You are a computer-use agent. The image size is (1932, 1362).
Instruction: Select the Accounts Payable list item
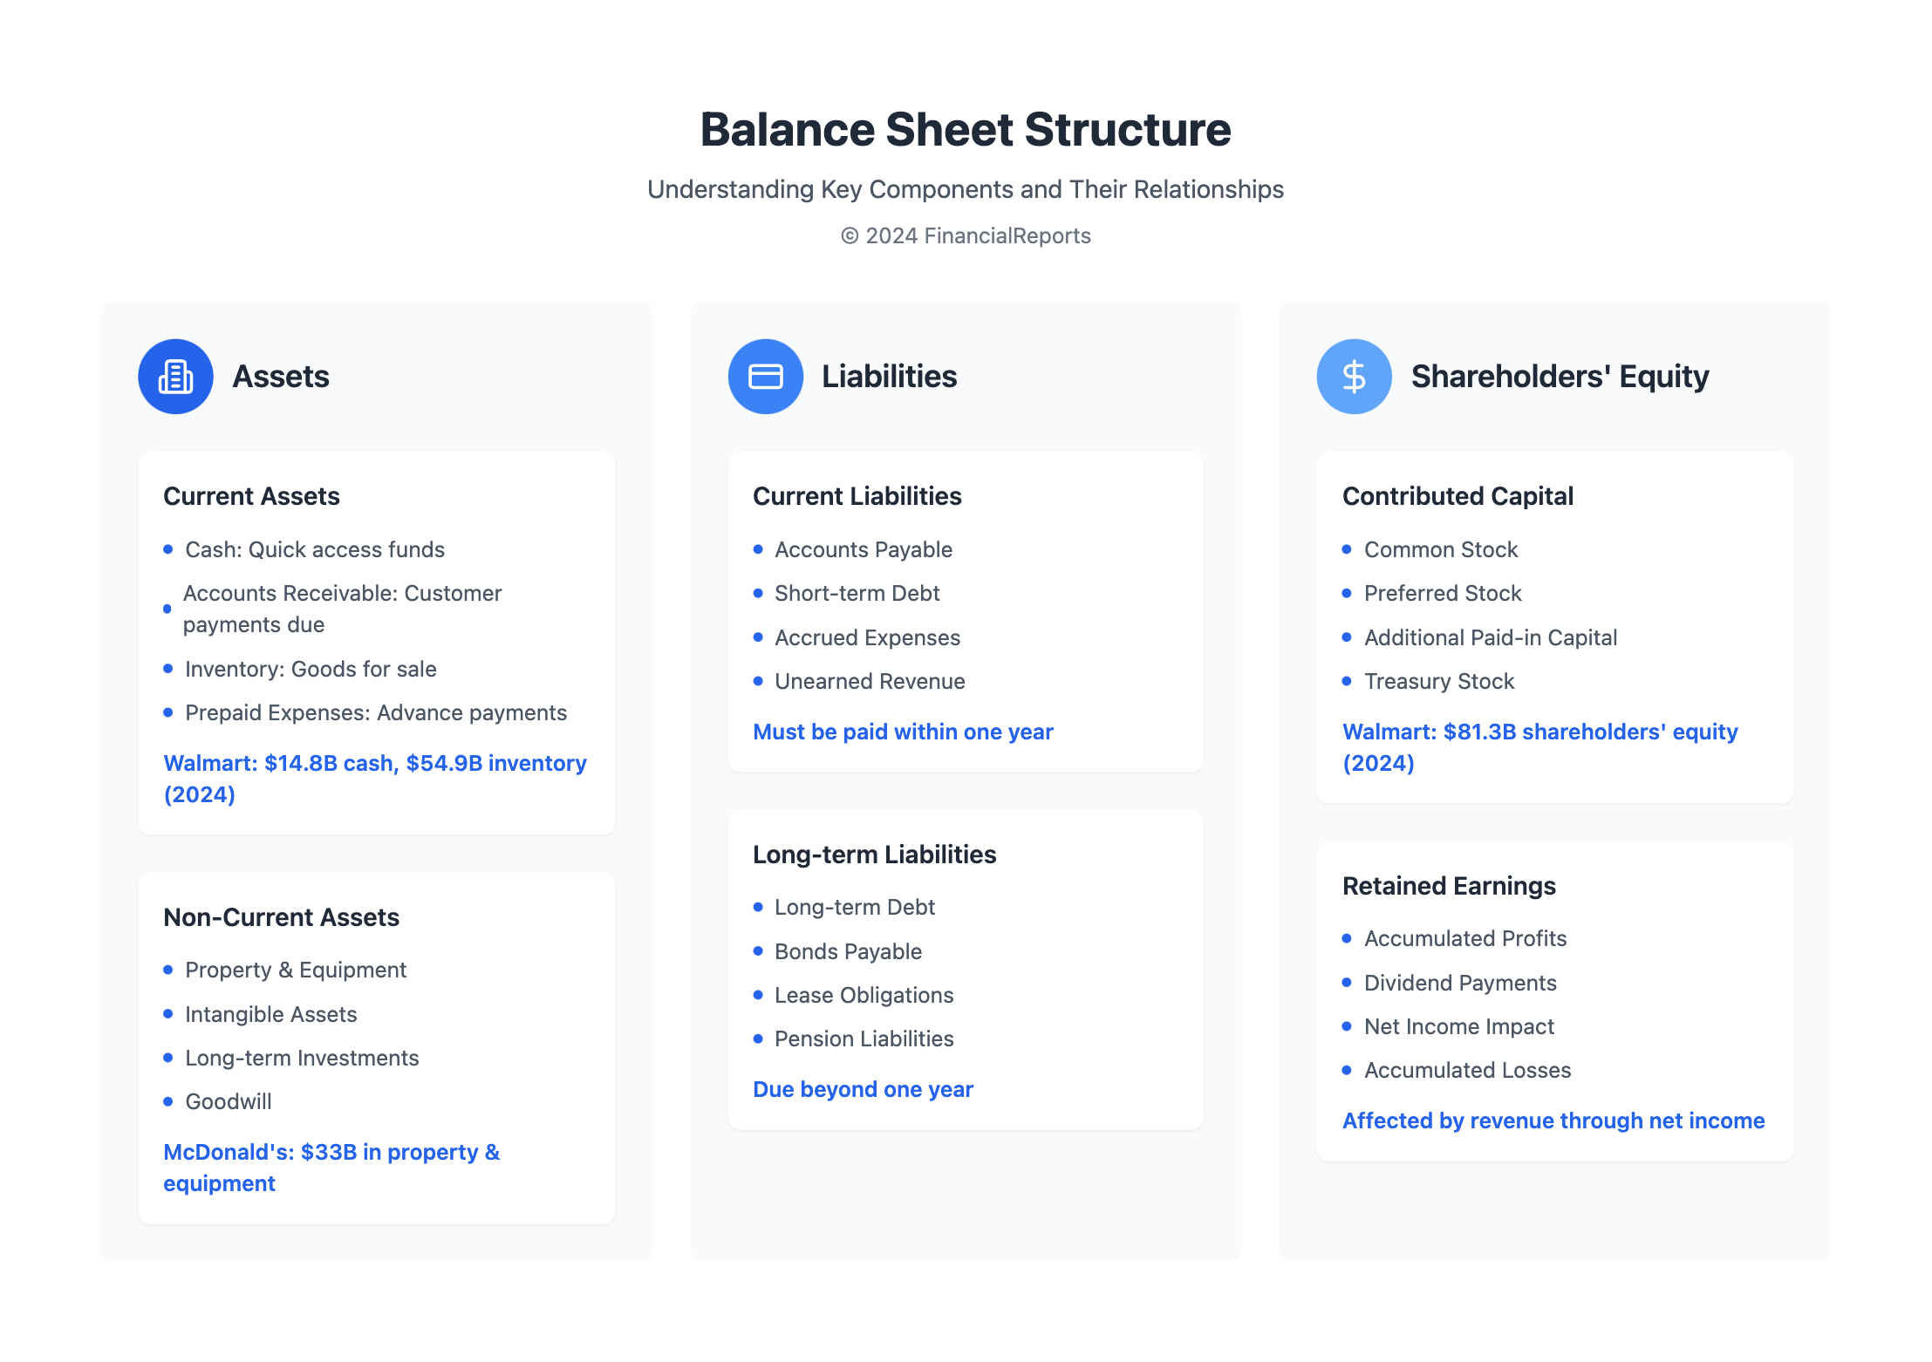pos(863,549)
